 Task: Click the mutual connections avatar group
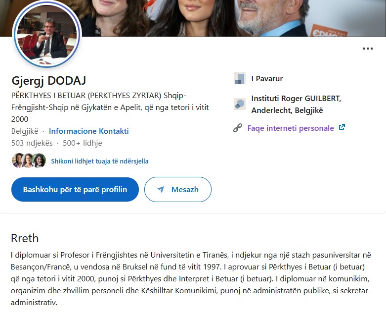(29, 161)
